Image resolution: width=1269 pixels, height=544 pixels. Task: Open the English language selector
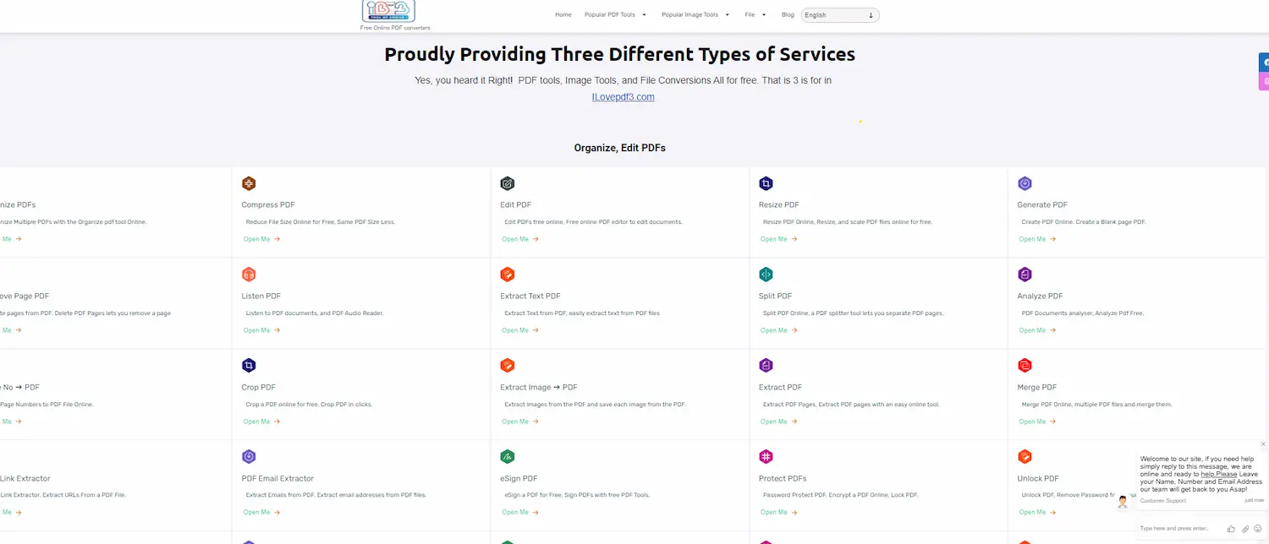[x=839, y=14]
